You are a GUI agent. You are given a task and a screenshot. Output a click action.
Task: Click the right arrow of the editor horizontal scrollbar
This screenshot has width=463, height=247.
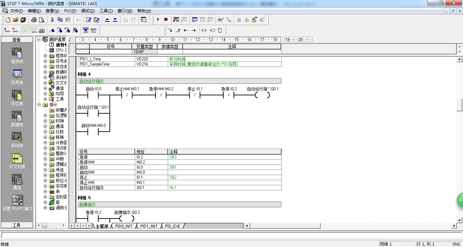(454, 226)
